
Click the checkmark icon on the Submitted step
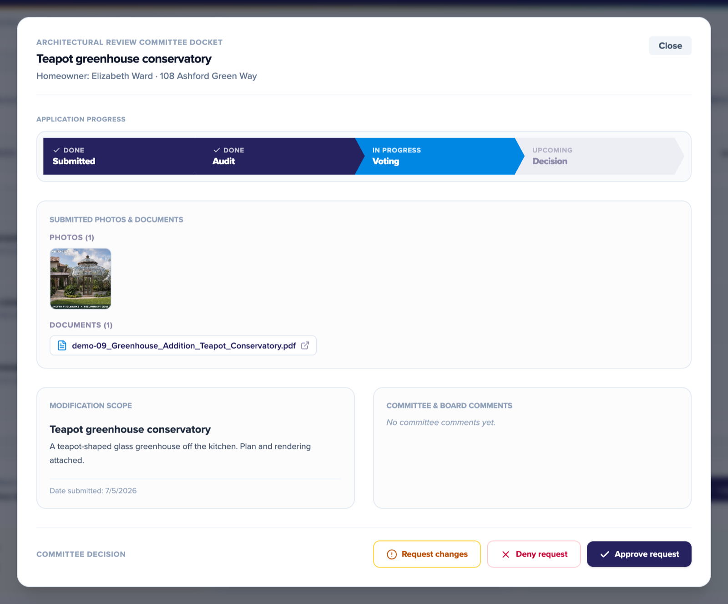point(56,150)
